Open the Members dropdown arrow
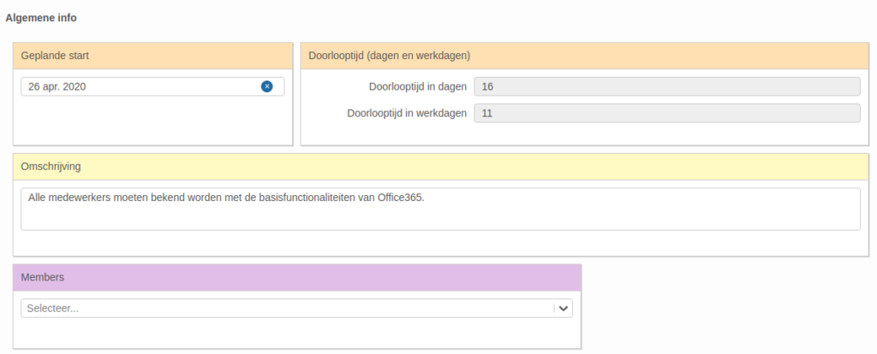 (x=564, y=308)
